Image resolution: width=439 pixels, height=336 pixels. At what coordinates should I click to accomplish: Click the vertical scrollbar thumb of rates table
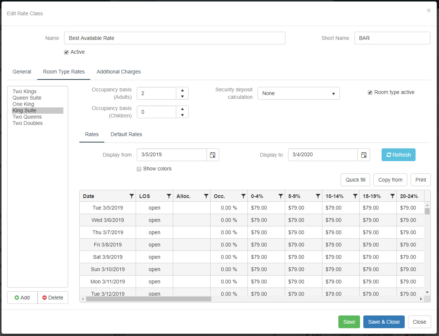[x=427, y=211]
